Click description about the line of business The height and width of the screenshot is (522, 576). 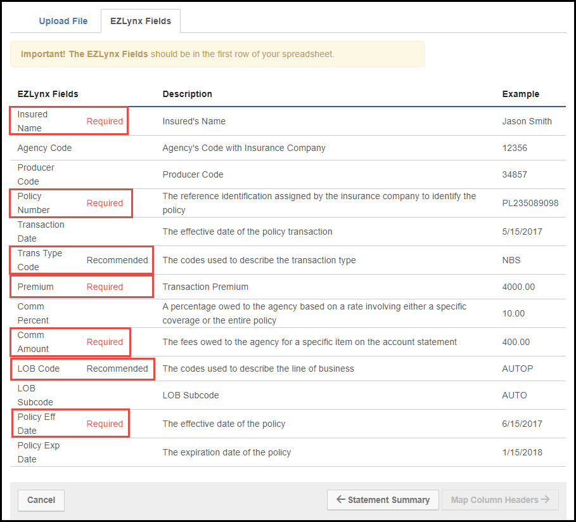tap(259, 369)
